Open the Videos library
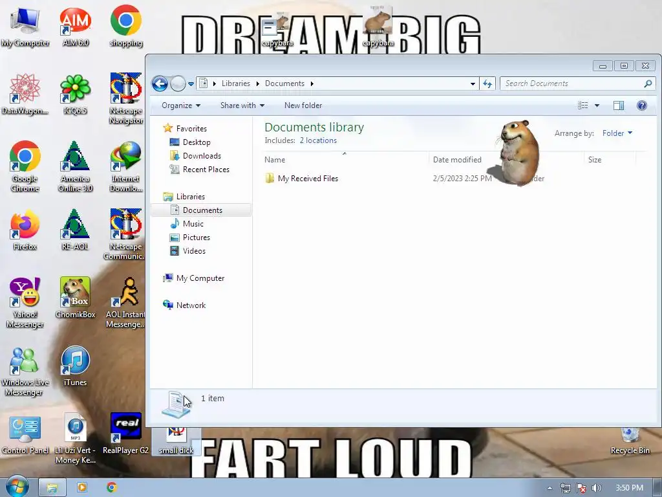The image size is (662, 497). (194, 251)
